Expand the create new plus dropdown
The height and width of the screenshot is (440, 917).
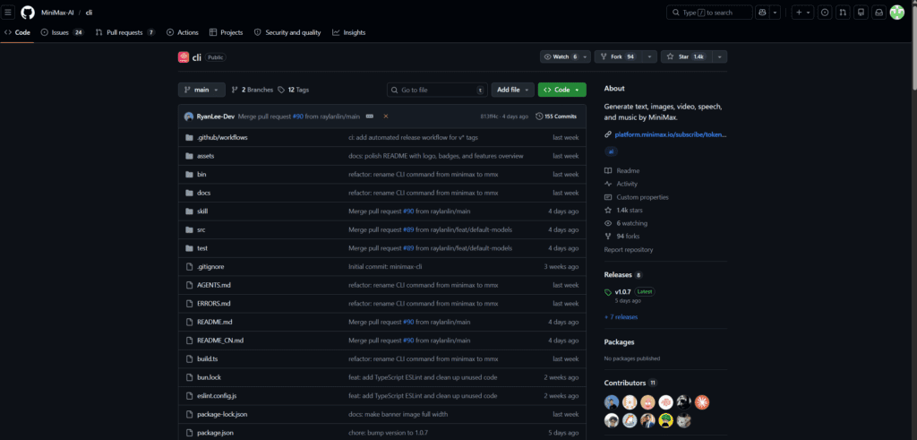(x=802, y=13)
